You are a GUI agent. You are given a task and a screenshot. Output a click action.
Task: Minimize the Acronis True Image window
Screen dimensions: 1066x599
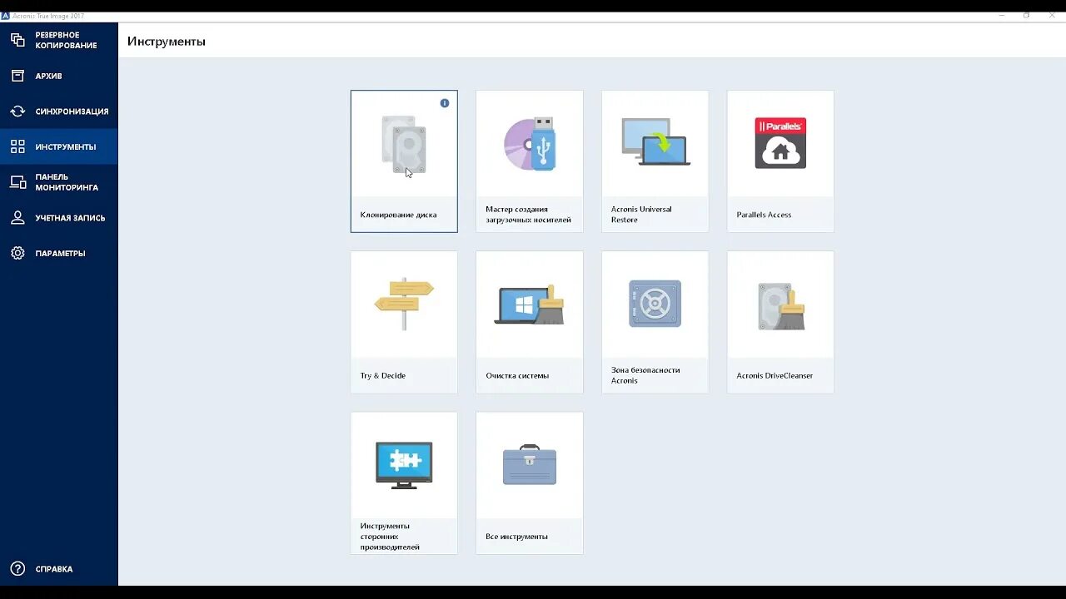pos(1002,16)
